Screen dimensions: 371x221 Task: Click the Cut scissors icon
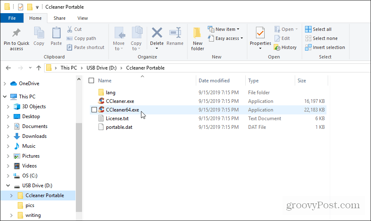click(x=70, y=29)
